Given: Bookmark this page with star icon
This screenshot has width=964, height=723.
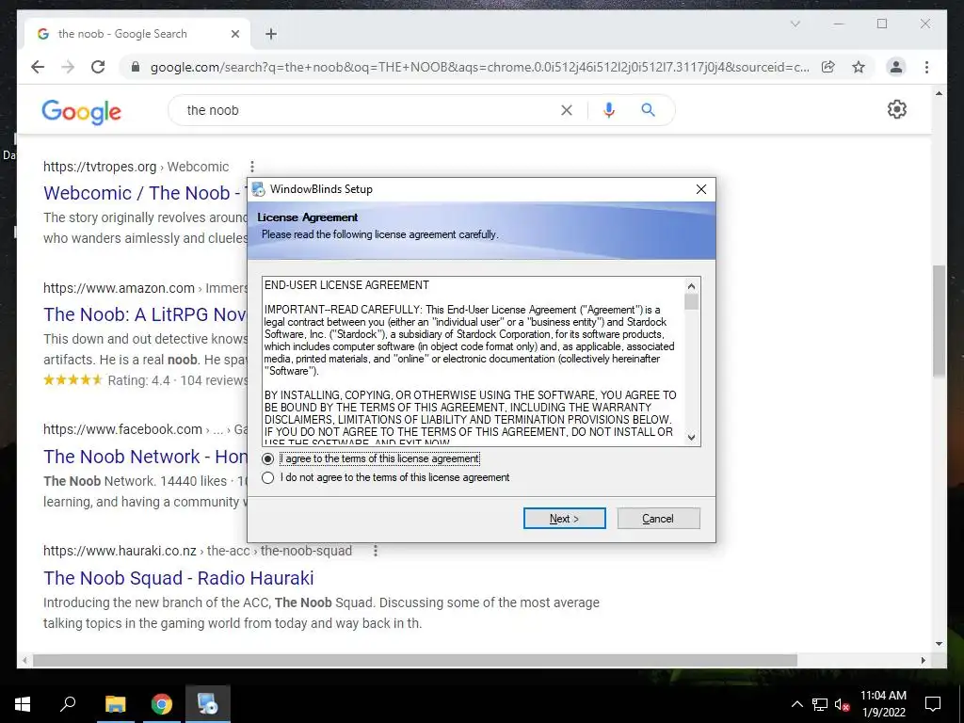Looking at the screenshot, I should [x=859, y=67].
